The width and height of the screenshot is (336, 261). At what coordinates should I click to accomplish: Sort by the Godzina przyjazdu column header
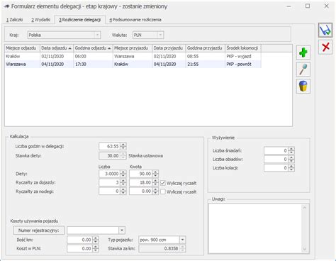click(x=205, y=48)
